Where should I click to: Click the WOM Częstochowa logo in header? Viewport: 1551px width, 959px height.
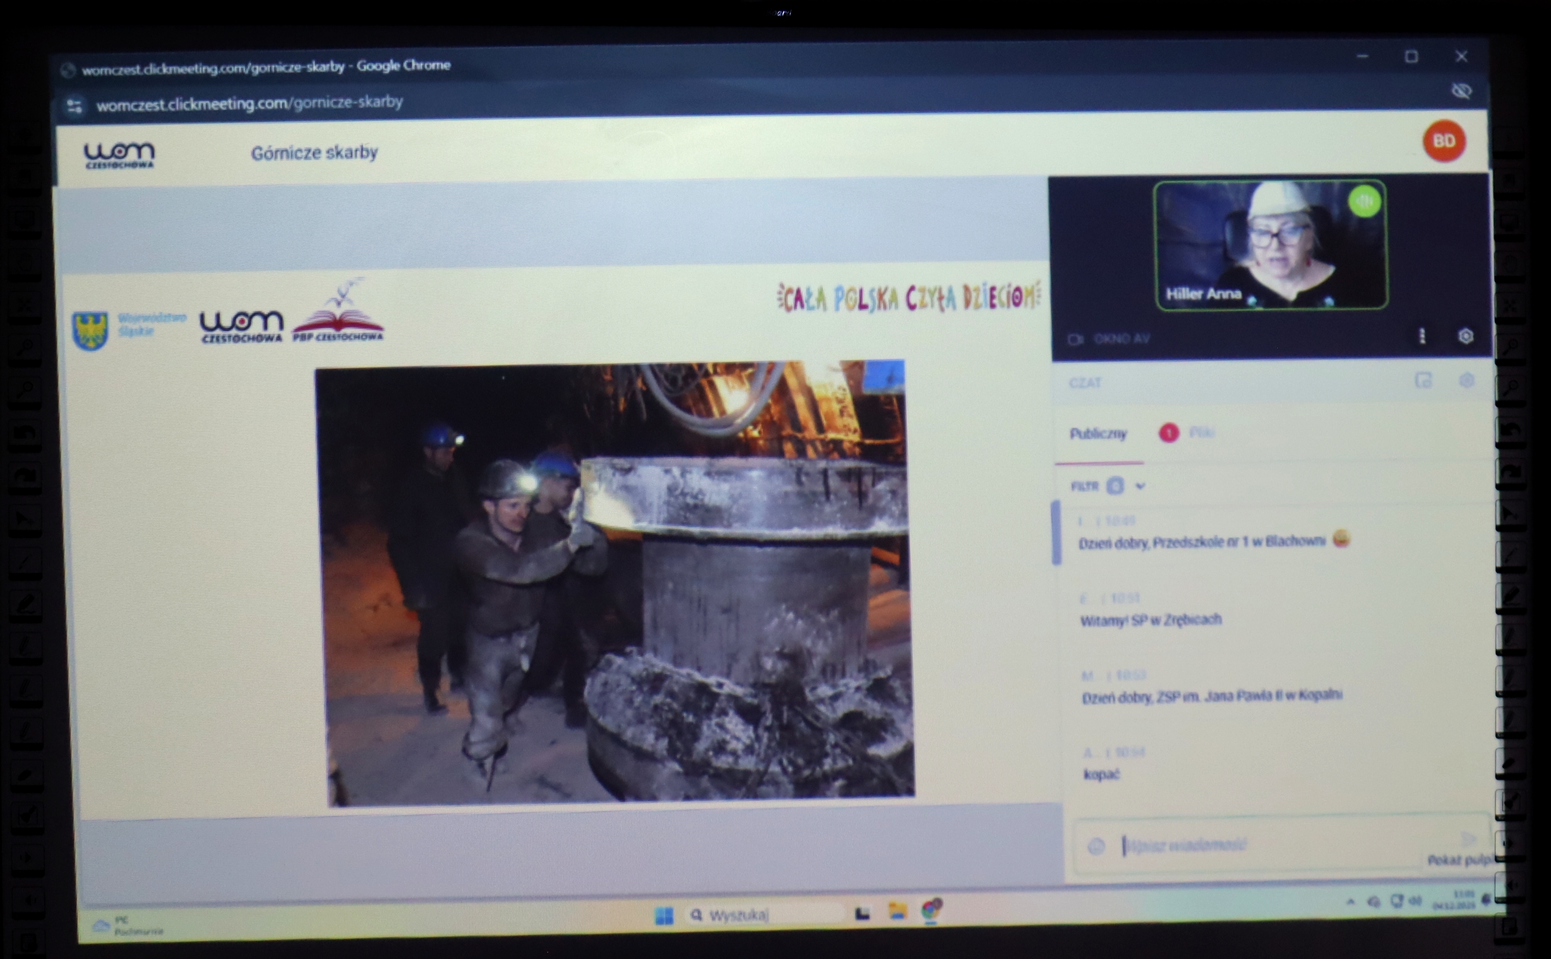click(x=119, y=154)
